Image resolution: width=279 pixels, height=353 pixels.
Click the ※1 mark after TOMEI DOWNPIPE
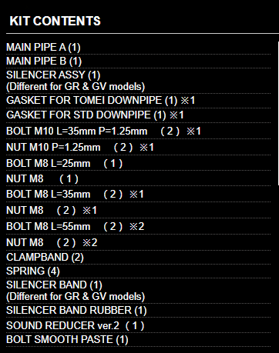pos(188,100)
